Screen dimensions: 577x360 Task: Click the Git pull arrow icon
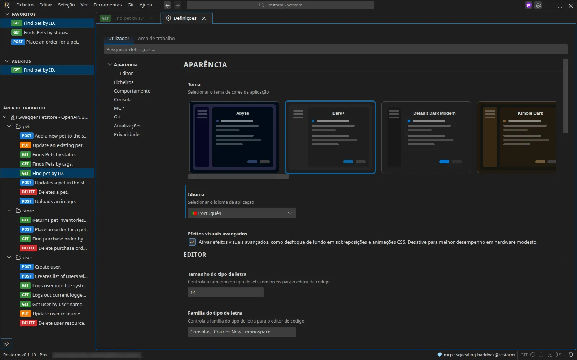550,355
